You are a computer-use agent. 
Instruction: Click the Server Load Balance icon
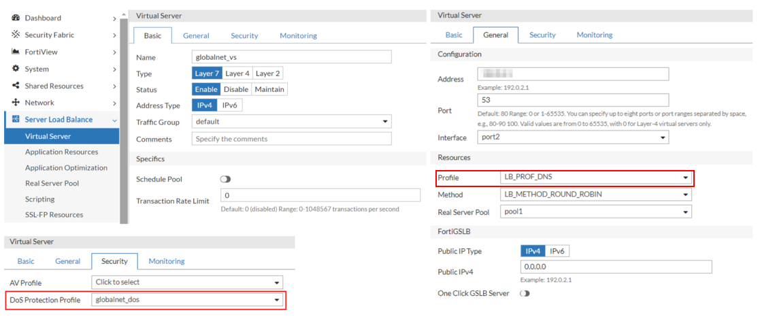pos(16,120)
